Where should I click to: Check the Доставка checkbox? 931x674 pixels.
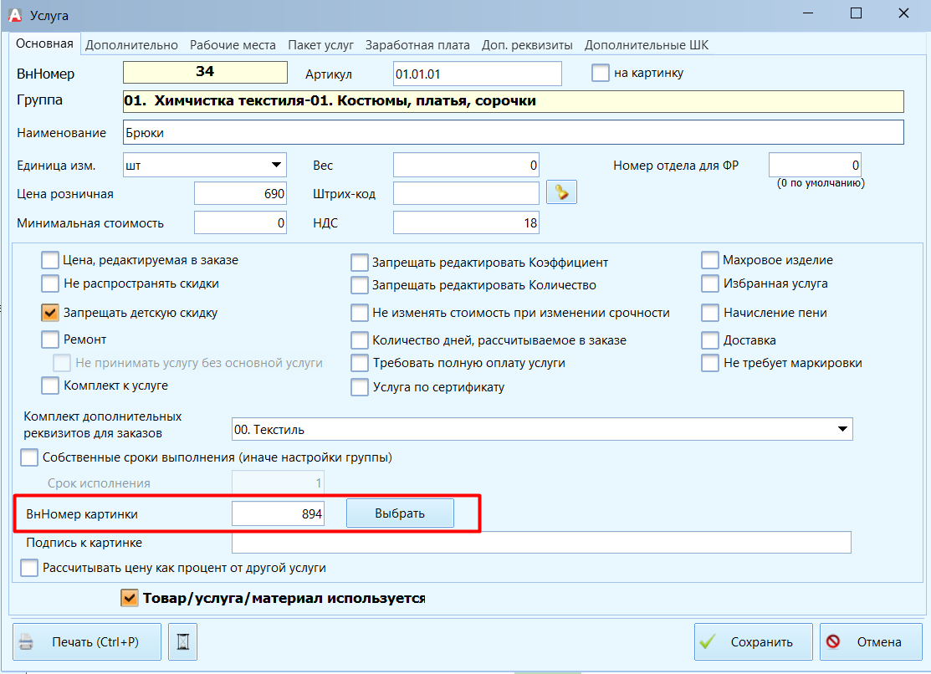click(710, 340)
